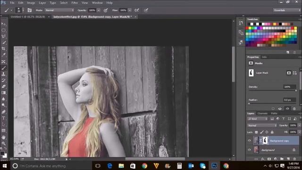Open the layer Opacity arrow
Screen dimensions: 302x170
pos(299,125)
